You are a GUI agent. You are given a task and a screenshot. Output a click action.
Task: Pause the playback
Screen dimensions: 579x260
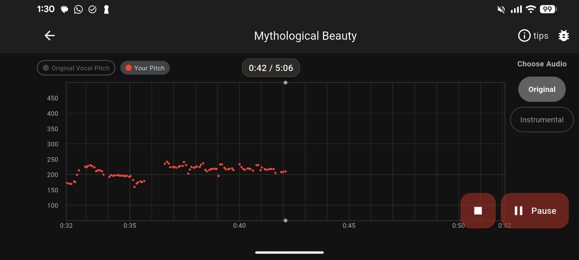coord(535,211)
